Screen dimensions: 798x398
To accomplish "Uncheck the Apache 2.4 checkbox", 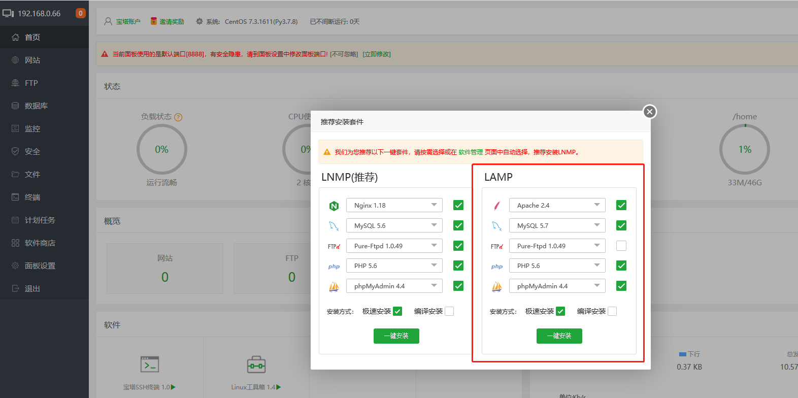I will [x=621, y=205].
